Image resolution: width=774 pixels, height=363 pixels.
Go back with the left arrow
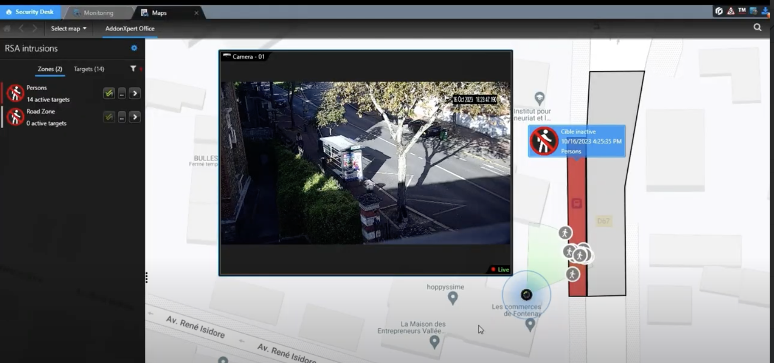pos(21,29)
